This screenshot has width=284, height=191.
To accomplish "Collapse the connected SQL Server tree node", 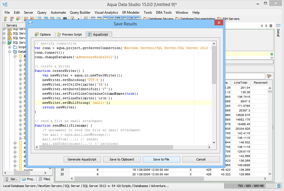I will point(4,42).
